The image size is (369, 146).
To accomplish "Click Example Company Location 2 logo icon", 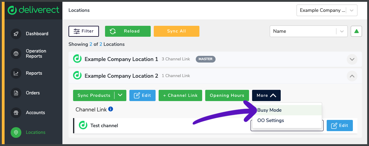I will (77, 76).
